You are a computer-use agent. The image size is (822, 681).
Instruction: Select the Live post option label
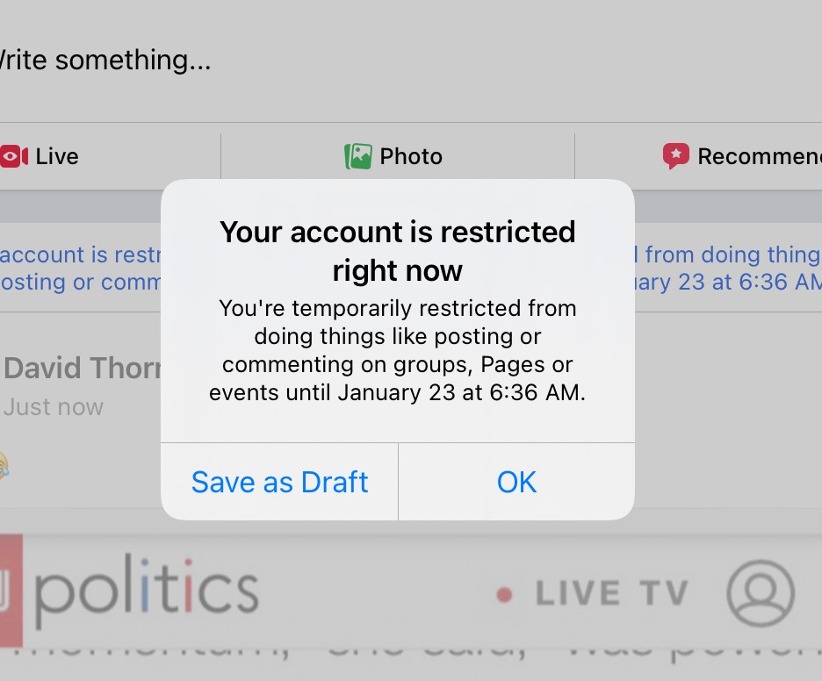(x=57, y=156)
